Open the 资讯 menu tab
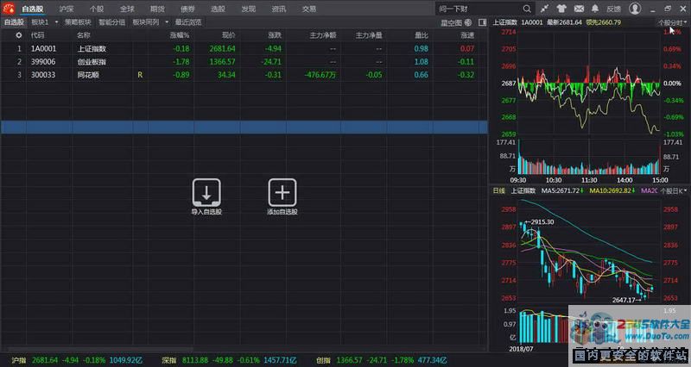Image resolution: width=691 pixels, height=367 pixels. (278, 9)
